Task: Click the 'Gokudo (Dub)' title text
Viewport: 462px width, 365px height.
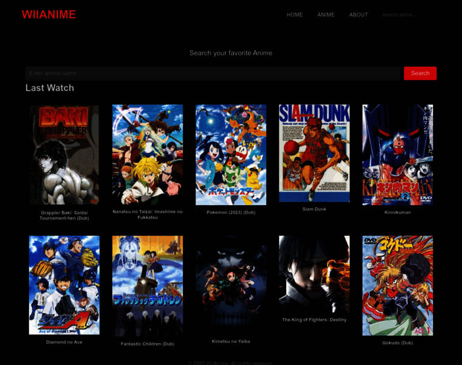Action: point(398,343)
